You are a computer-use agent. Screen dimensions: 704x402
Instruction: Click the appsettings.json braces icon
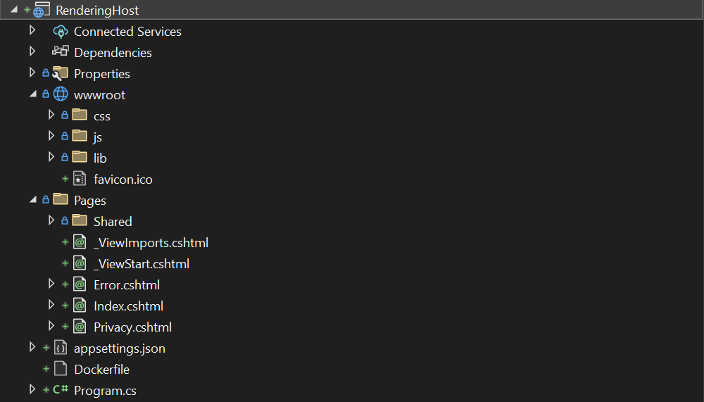pyautogui.click(x=61, y=348)
